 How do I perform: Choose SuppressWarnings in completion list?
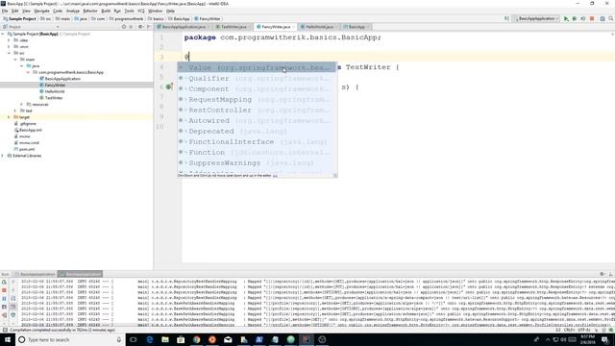pyautogui.click(x=257, y=163)
